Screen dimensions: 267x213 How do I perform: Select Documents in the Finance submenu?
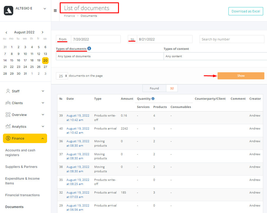click(14, 207)
